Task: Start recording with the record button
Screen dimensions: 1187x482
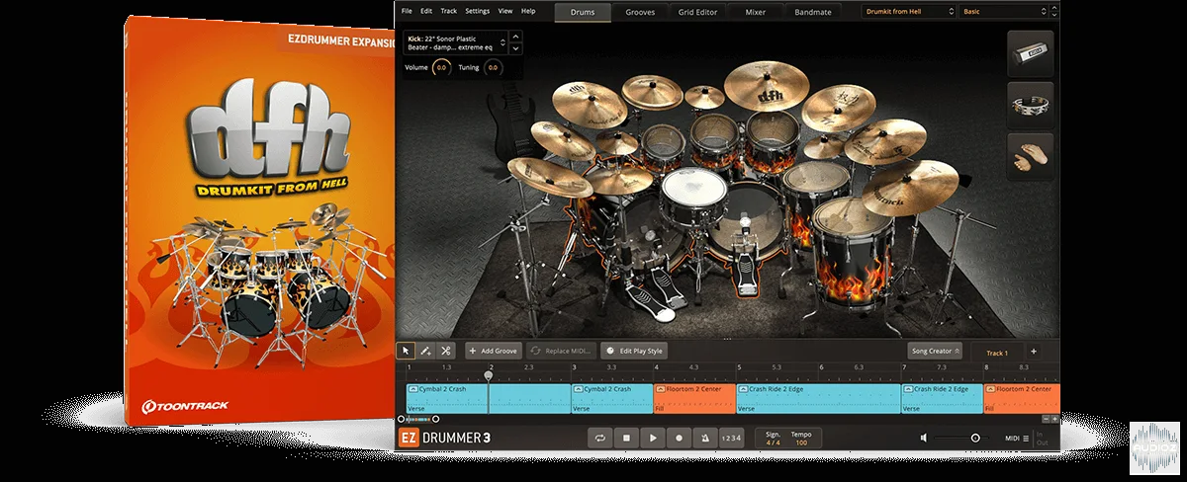Action: pos(679,437)
